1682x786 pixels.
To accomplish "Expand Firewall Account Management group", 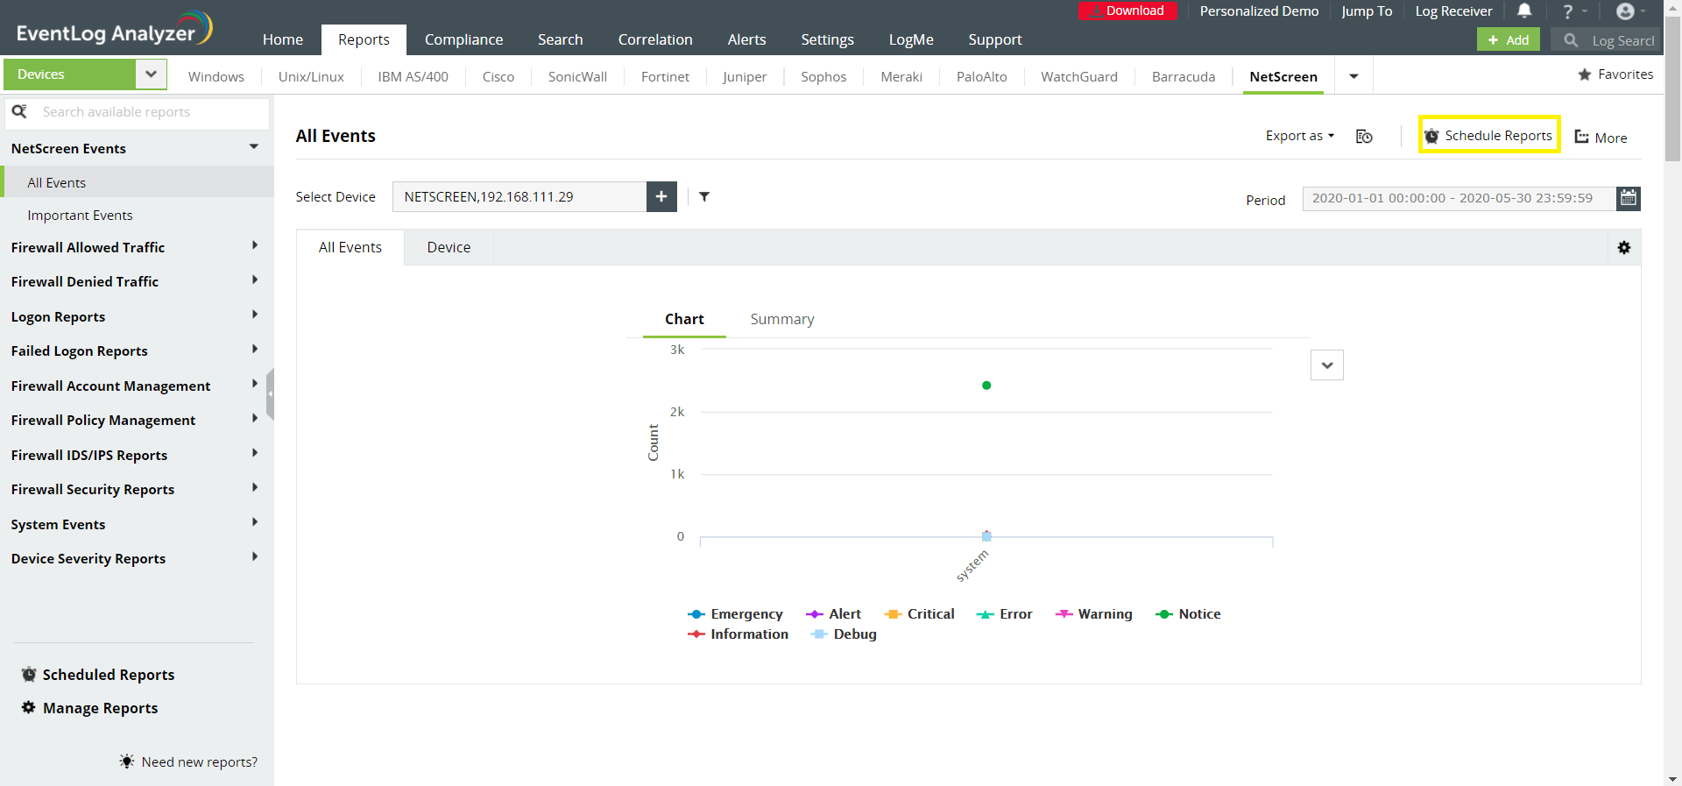I will [255, 385].
